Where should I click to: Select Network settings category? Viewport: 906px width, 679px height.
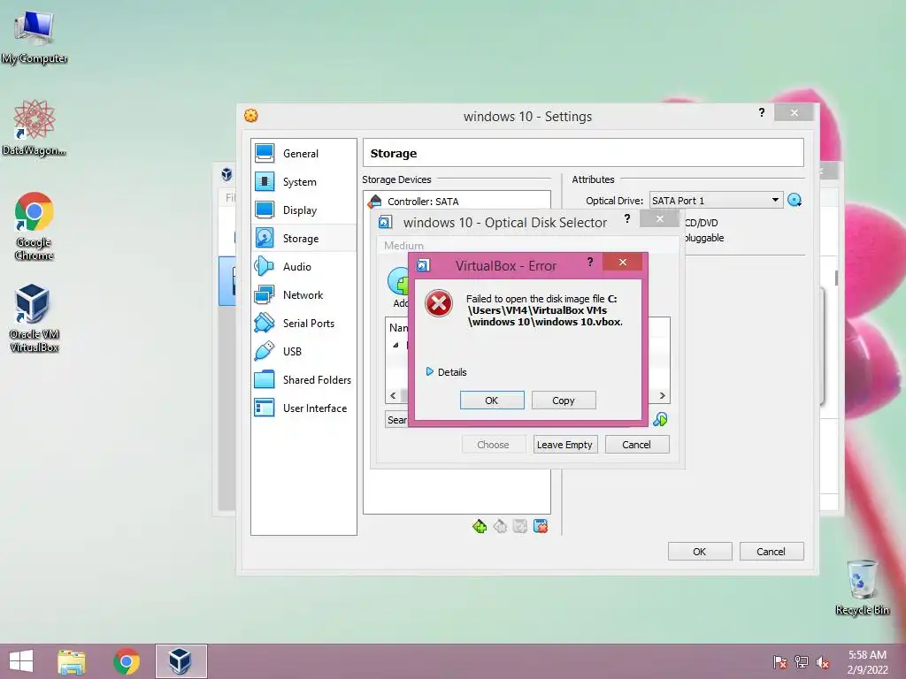pos(303,295)
